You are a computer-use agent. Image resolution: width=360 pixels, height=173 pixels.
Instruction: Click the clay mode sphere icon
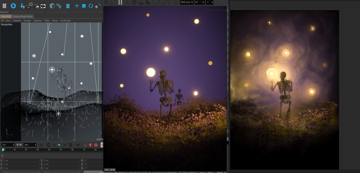coord(148,2)
